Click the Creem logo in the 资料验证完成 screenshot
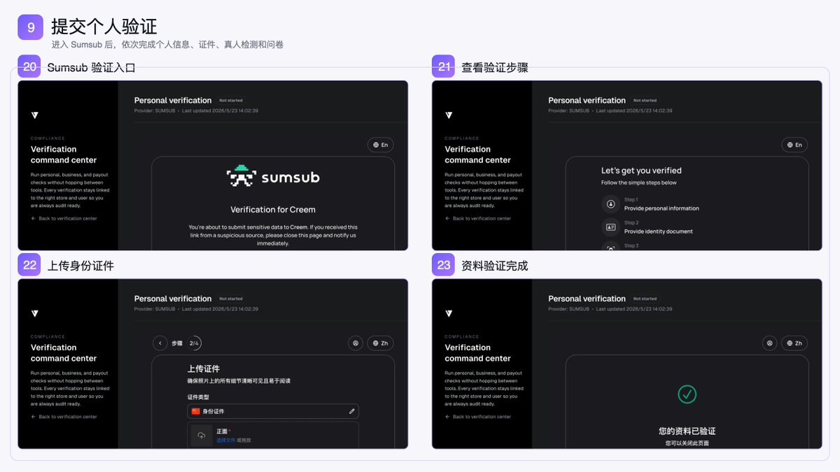Screen dimensions: 840x472 coord(449,313)
